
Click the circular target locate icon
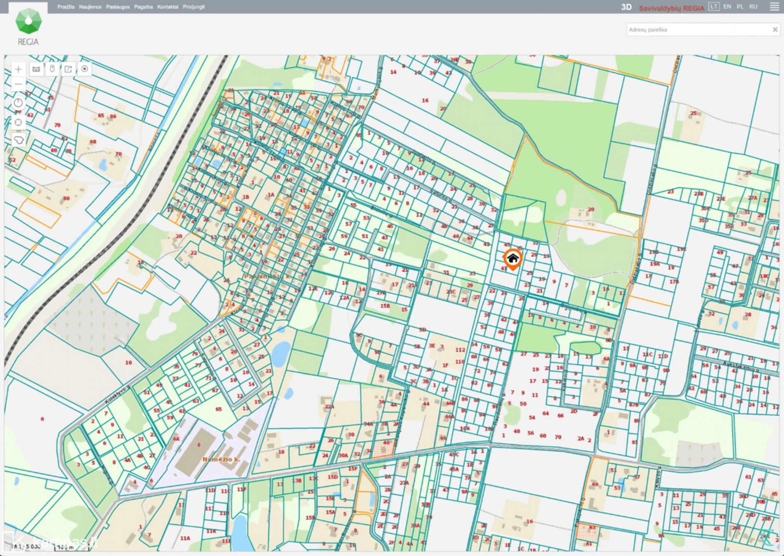coord(85,69)
